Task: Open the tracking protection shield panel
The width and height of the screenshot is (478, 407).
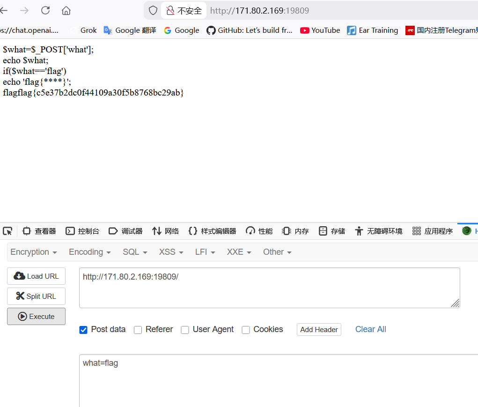Action: [153, 10]
